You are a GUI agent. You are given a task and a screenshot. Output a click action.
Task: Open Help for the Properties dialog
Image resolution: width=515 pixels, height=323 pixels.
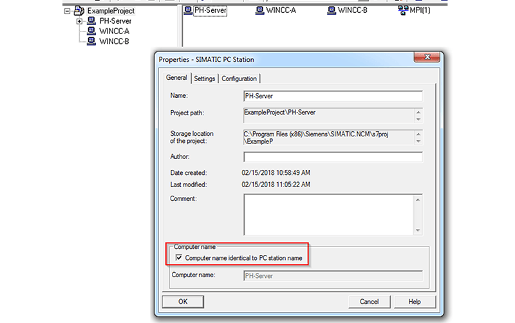pyautogui.click(x=415, y=302)
